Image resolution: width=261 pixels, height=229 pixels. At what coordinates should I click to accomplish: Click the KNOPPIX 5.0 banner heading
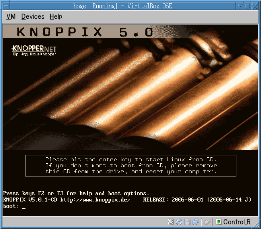coord(85,32)
